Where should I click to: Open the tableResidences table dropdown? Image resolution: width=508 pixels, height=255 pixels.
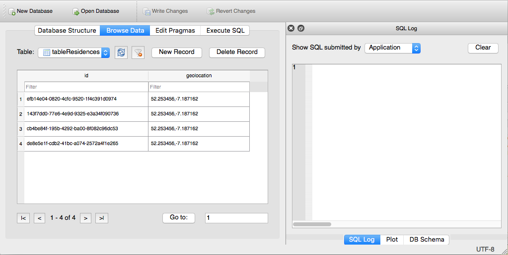(74, 52)
